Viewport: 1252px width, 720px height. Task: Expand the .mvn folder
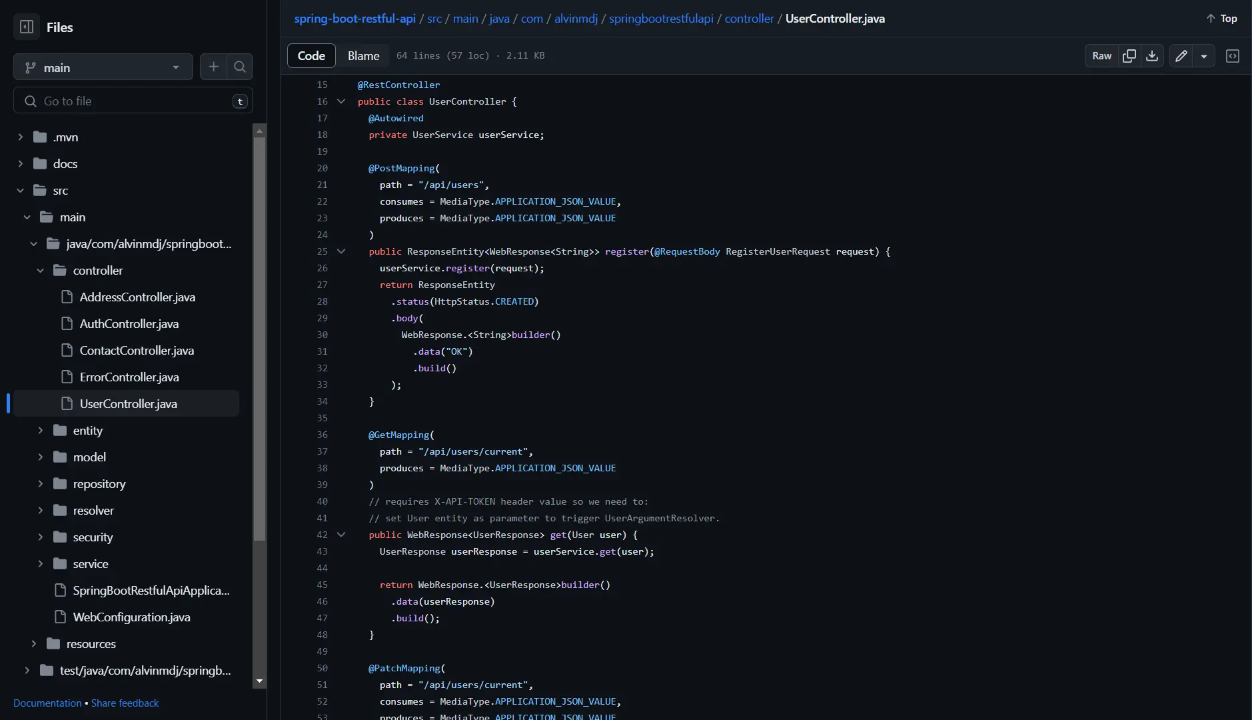[21, 137]
